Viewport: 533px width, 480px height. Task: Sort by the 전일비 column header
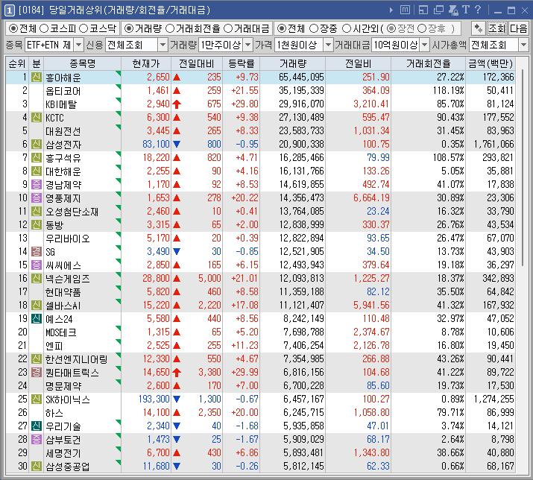(358, 63)
